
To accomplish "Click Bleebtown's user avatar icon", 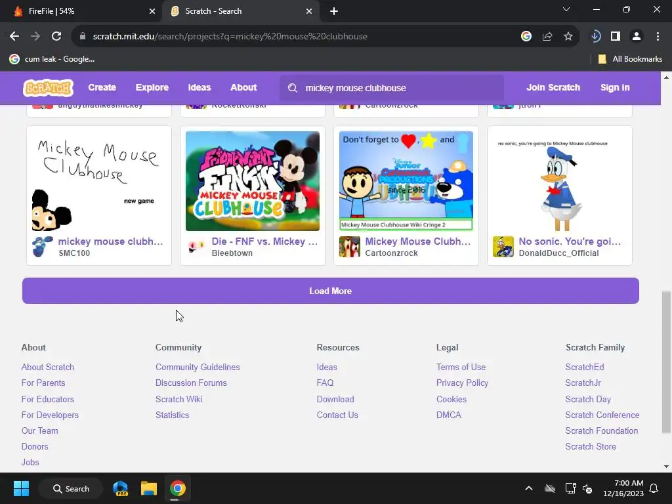I will pos(196,247).
